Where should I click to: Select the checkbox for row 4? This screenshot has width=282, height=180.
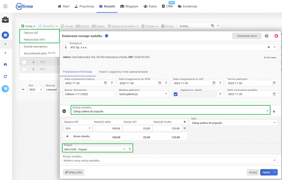(x=24, y=62)
